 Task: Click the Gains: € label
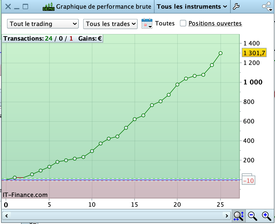click(90, 38)
